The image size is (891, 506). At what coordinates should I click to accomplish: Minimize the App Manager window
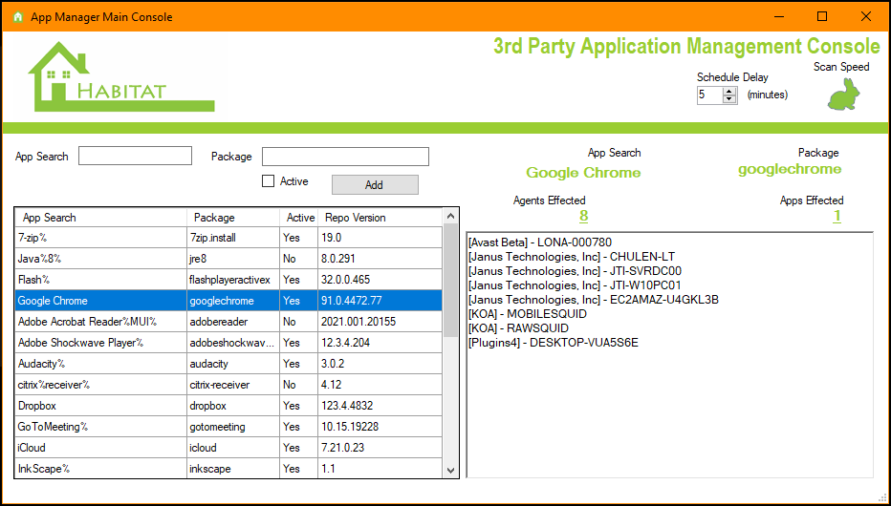click(778, 16)
